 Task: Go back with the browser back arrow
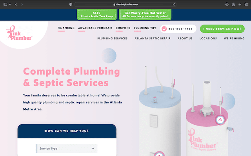click(16, 4)
